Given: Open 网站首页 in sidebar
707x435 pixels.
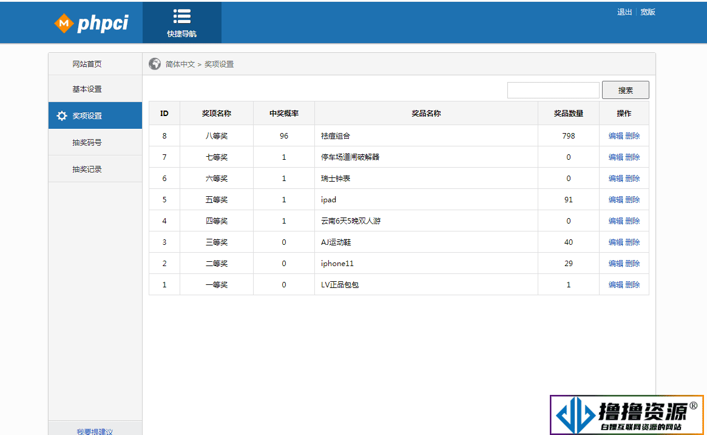Looking at the screenshot, I should click(x=95, y=64).
